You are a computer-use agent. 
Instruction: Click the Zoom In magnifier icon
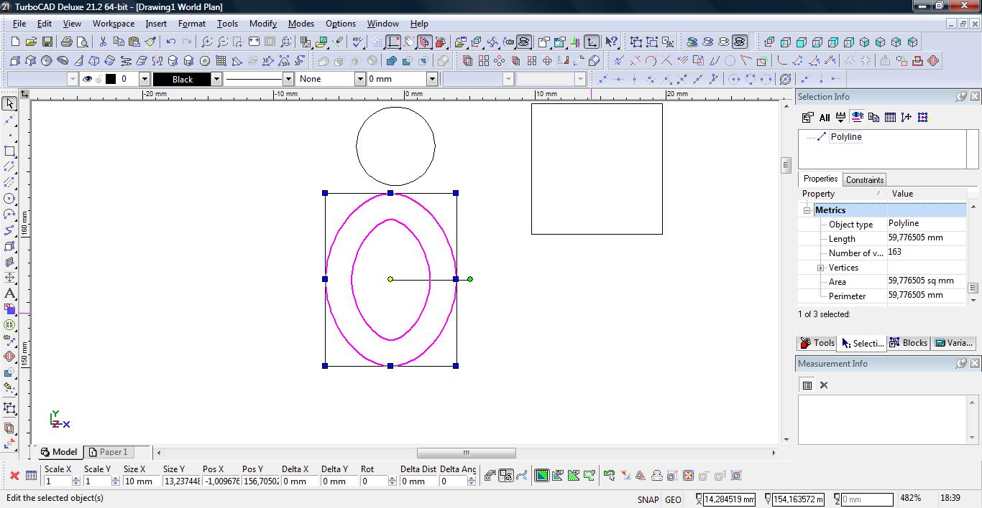(x=206, y=42)
